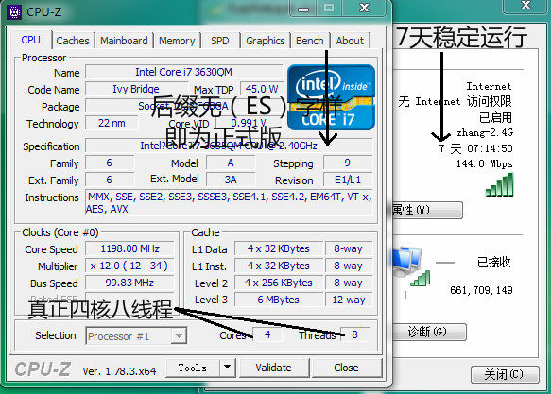Click the 属性(W) button in network window
551x394 pixels.
pyautogui.click(x=426, y=210)
